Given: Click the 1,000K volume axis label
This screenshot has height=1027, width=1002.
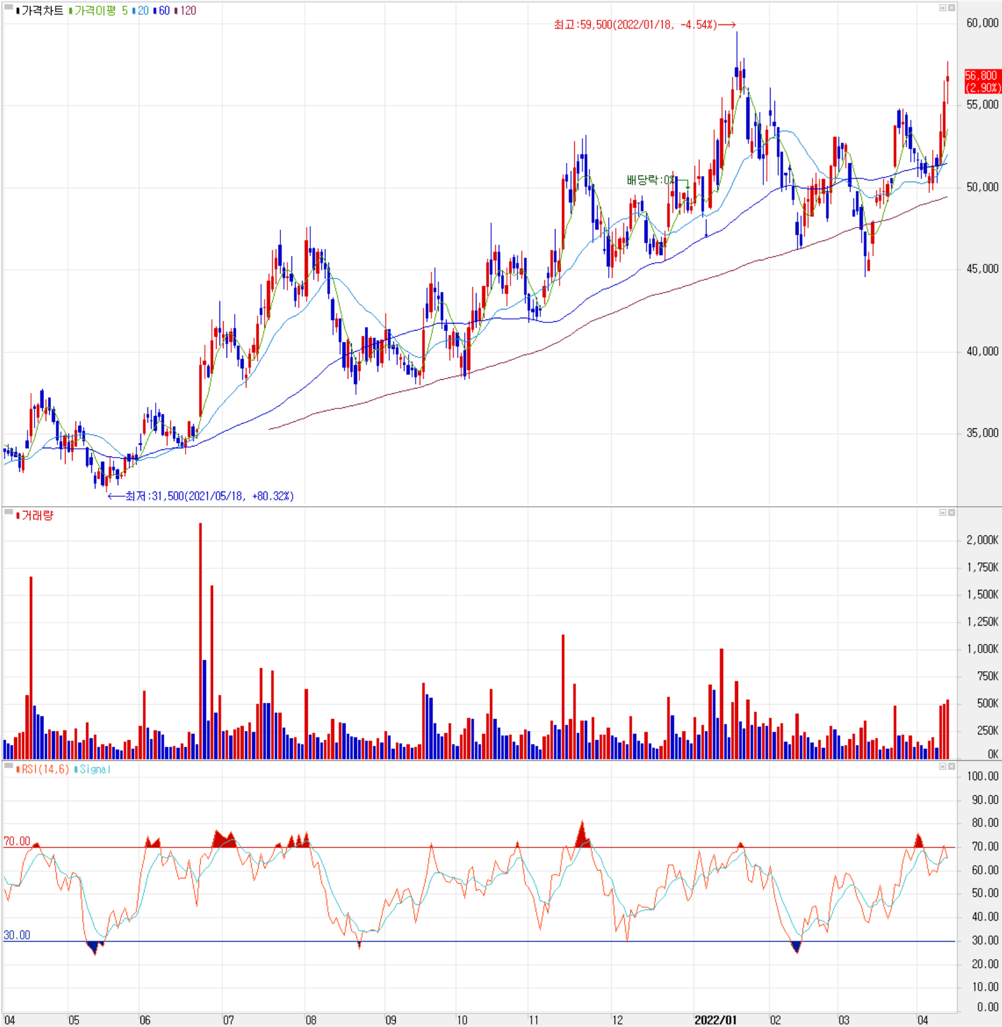Looking at the screenshot, I should [982, 648].
